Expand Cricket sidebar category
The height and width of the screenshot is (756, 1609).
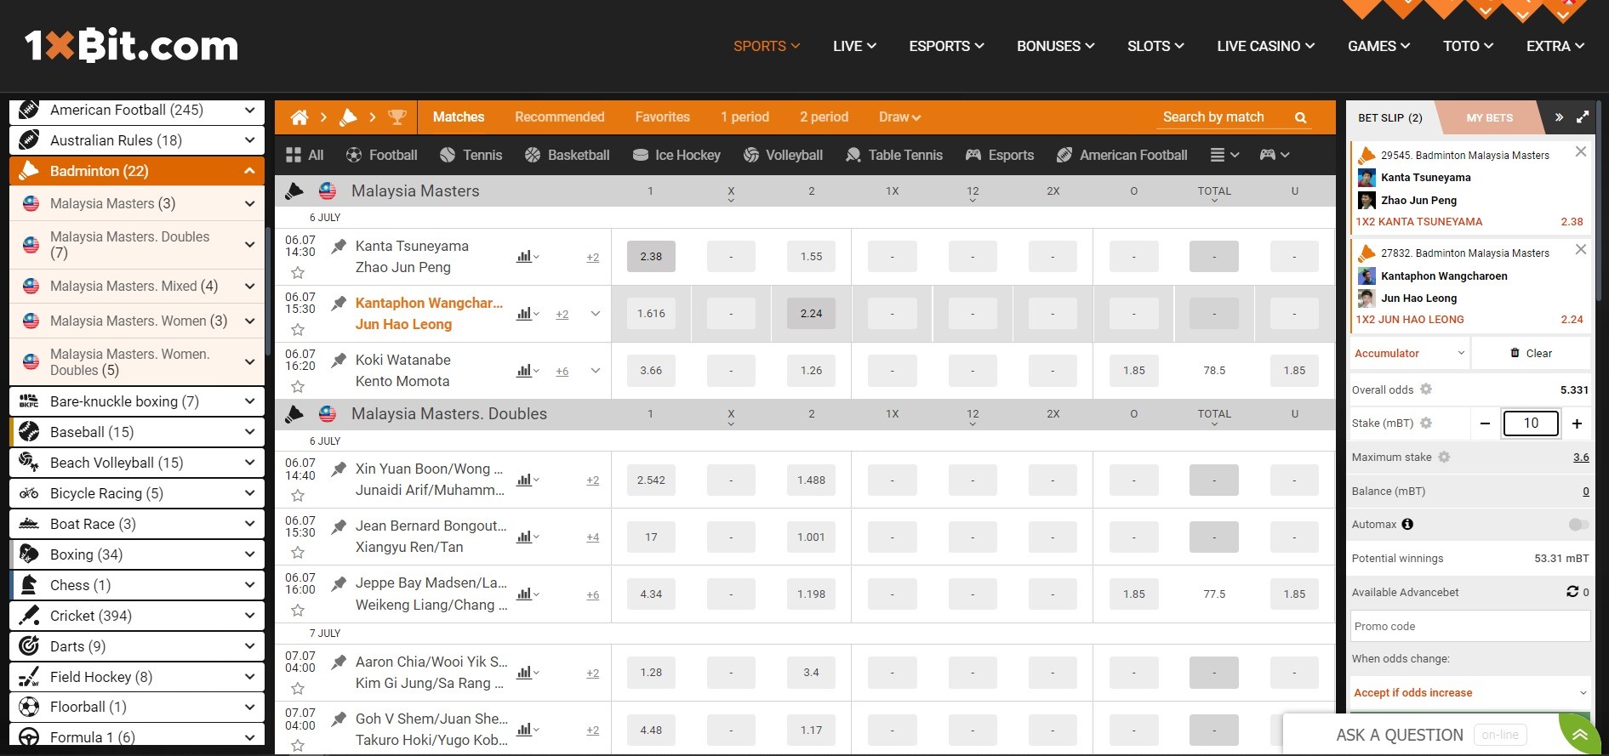[249, 616]
